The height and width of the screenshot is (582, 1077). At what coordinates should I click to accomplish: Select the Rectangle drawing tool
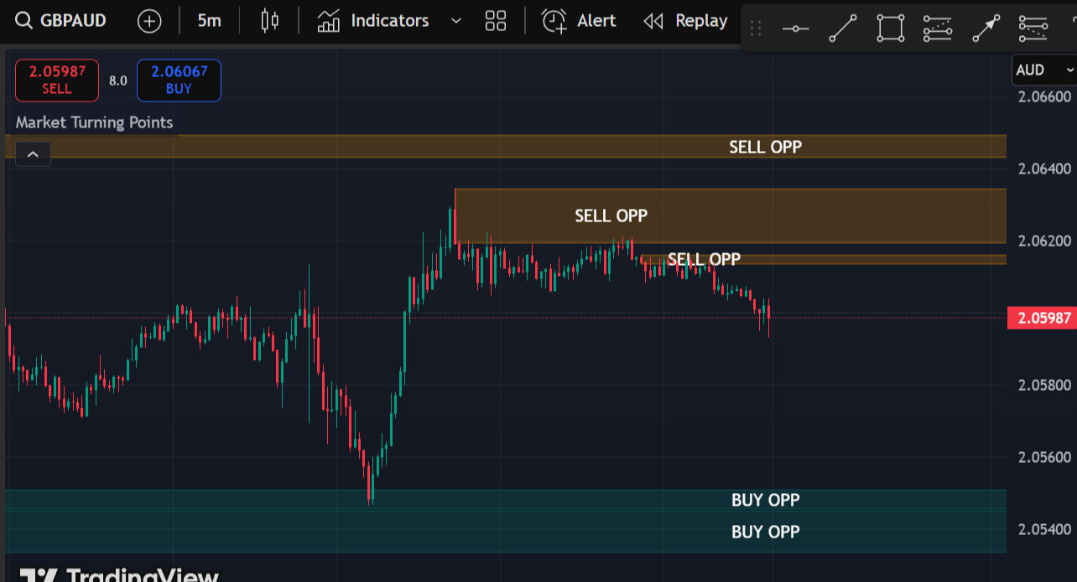[891, 29]
